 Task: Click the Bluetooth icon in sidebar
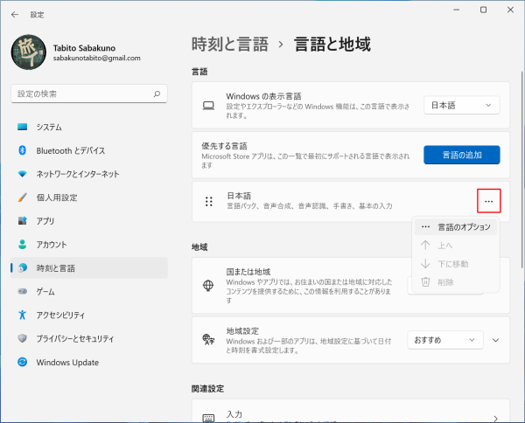coord(23,150)
